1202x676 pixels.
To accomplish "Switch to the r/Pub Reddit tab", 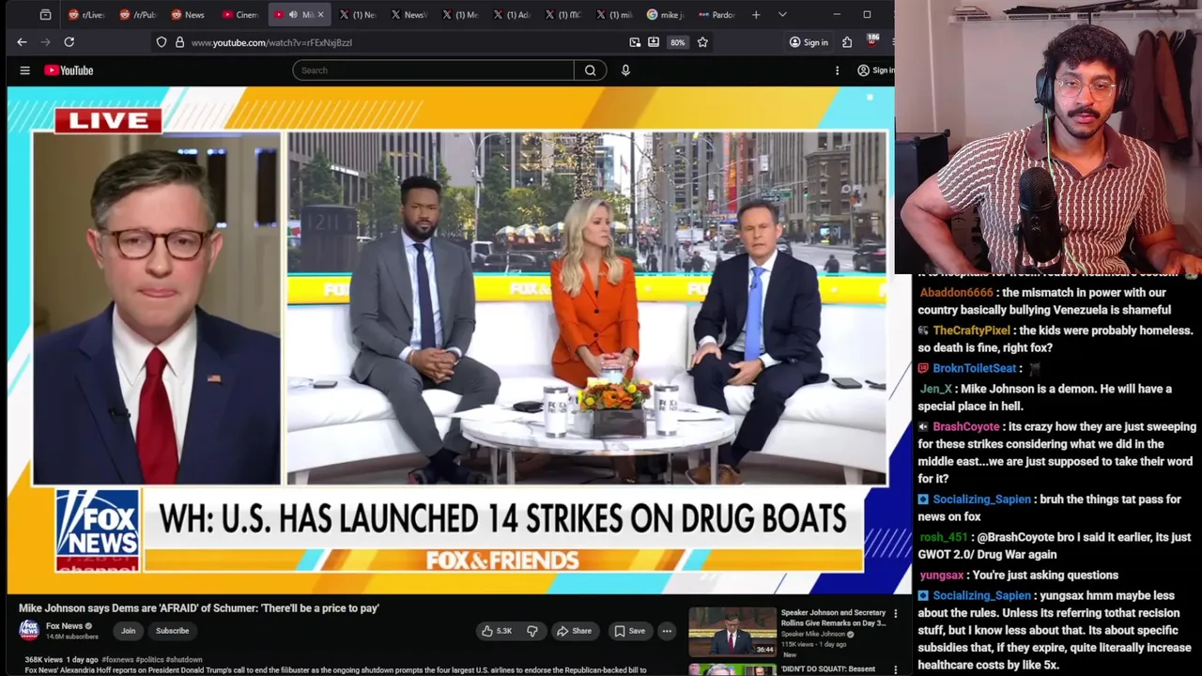I will [138, 15].
